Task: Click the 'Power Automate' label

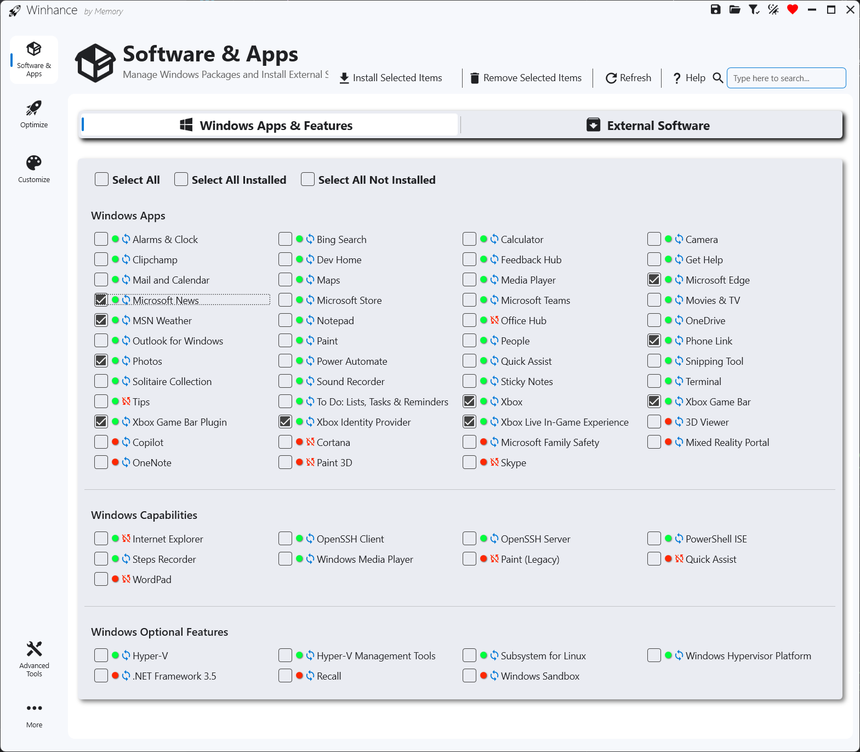Action: [x=352, y=361]
